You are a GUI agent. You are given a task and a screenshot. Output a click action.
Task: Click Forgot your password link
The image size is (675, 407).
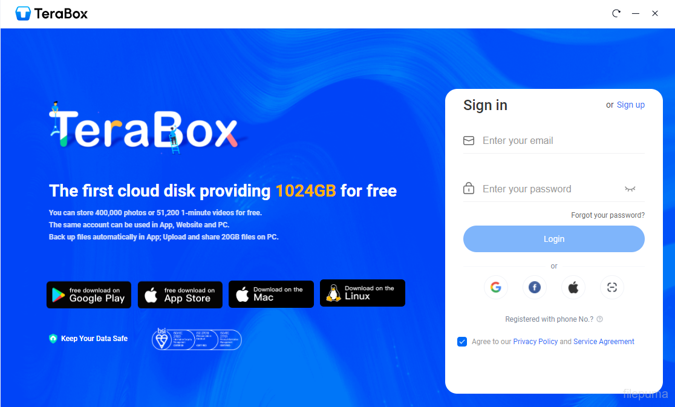coord(608,215)
